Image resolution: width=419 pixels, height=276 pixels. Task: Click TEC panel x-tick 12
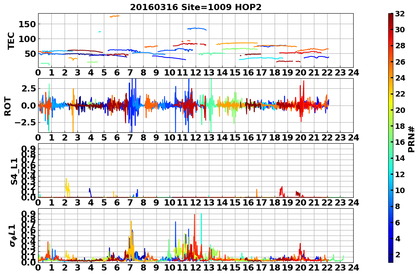pos(196,73)
